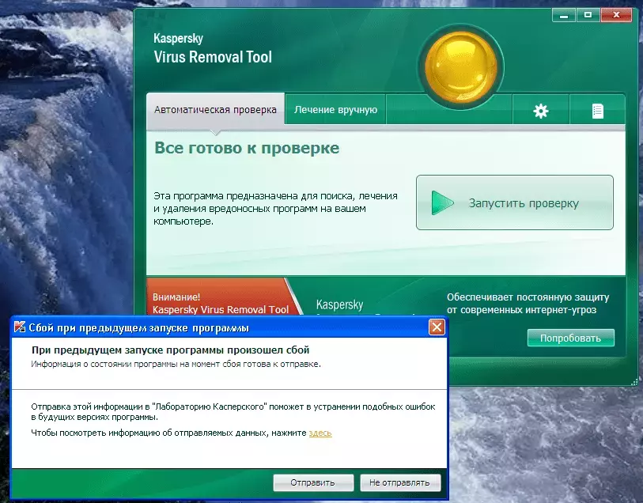Click the yellow status orb indicator
Viewport: 643px width, 503px height.
[x=461, y=66]
